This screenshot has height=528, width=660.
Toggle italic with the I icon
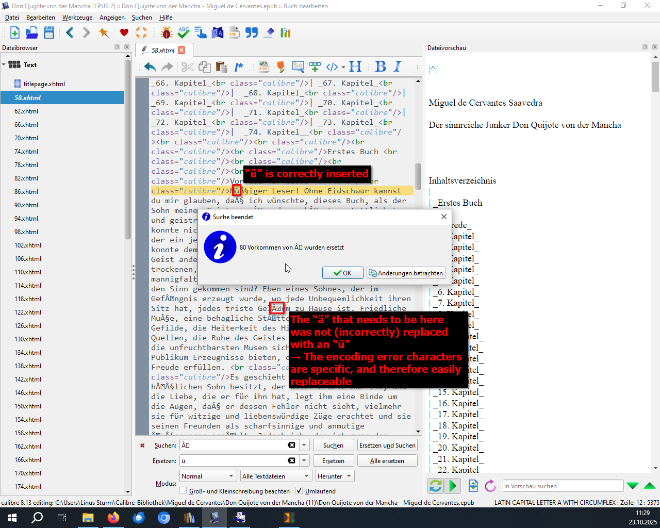[398, 67]
